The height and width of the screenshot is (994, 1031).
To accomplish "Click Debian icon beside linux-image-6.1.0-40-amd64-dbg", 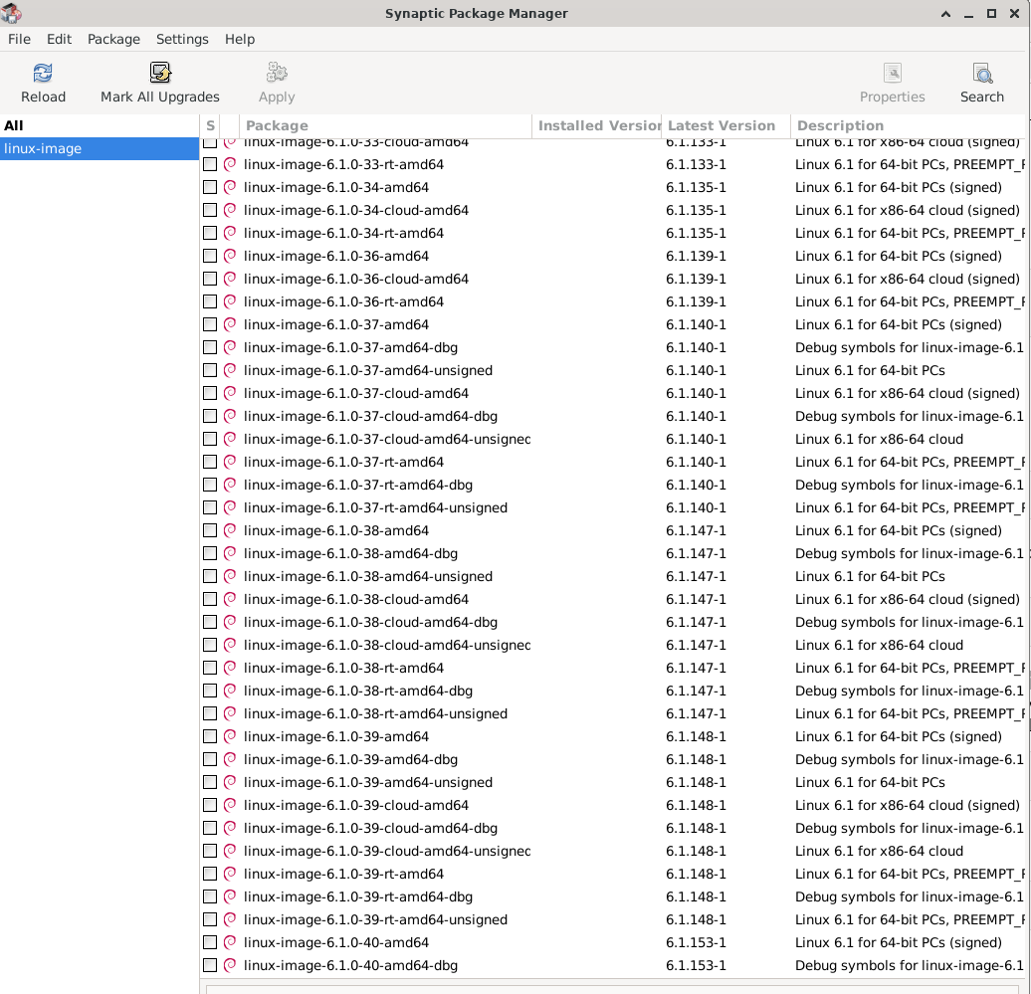I will click(230, 965).
